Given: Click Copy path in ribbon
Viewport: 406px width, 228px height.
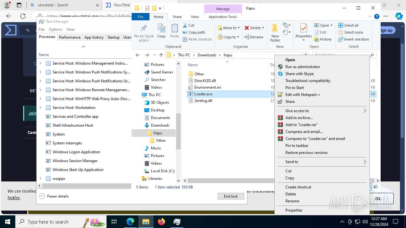Looking at the screenshot, I should click(194, 32).
